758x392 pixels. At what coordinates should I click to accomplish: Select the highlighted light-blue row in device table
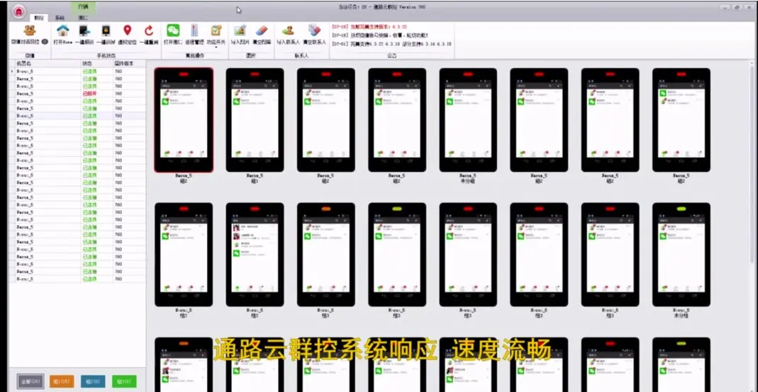point(77,116)
